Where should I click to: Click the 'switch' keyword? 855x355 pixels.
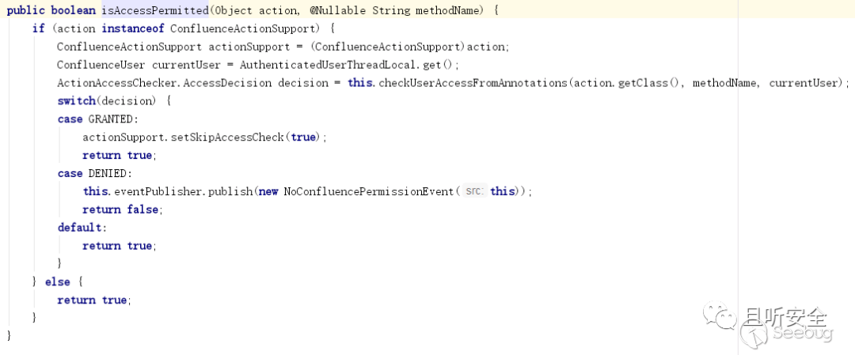(x=76, y=100)
